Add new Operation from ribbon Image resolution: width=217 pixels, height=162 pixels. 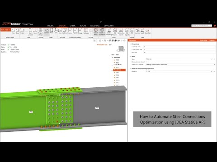(147, 31)
